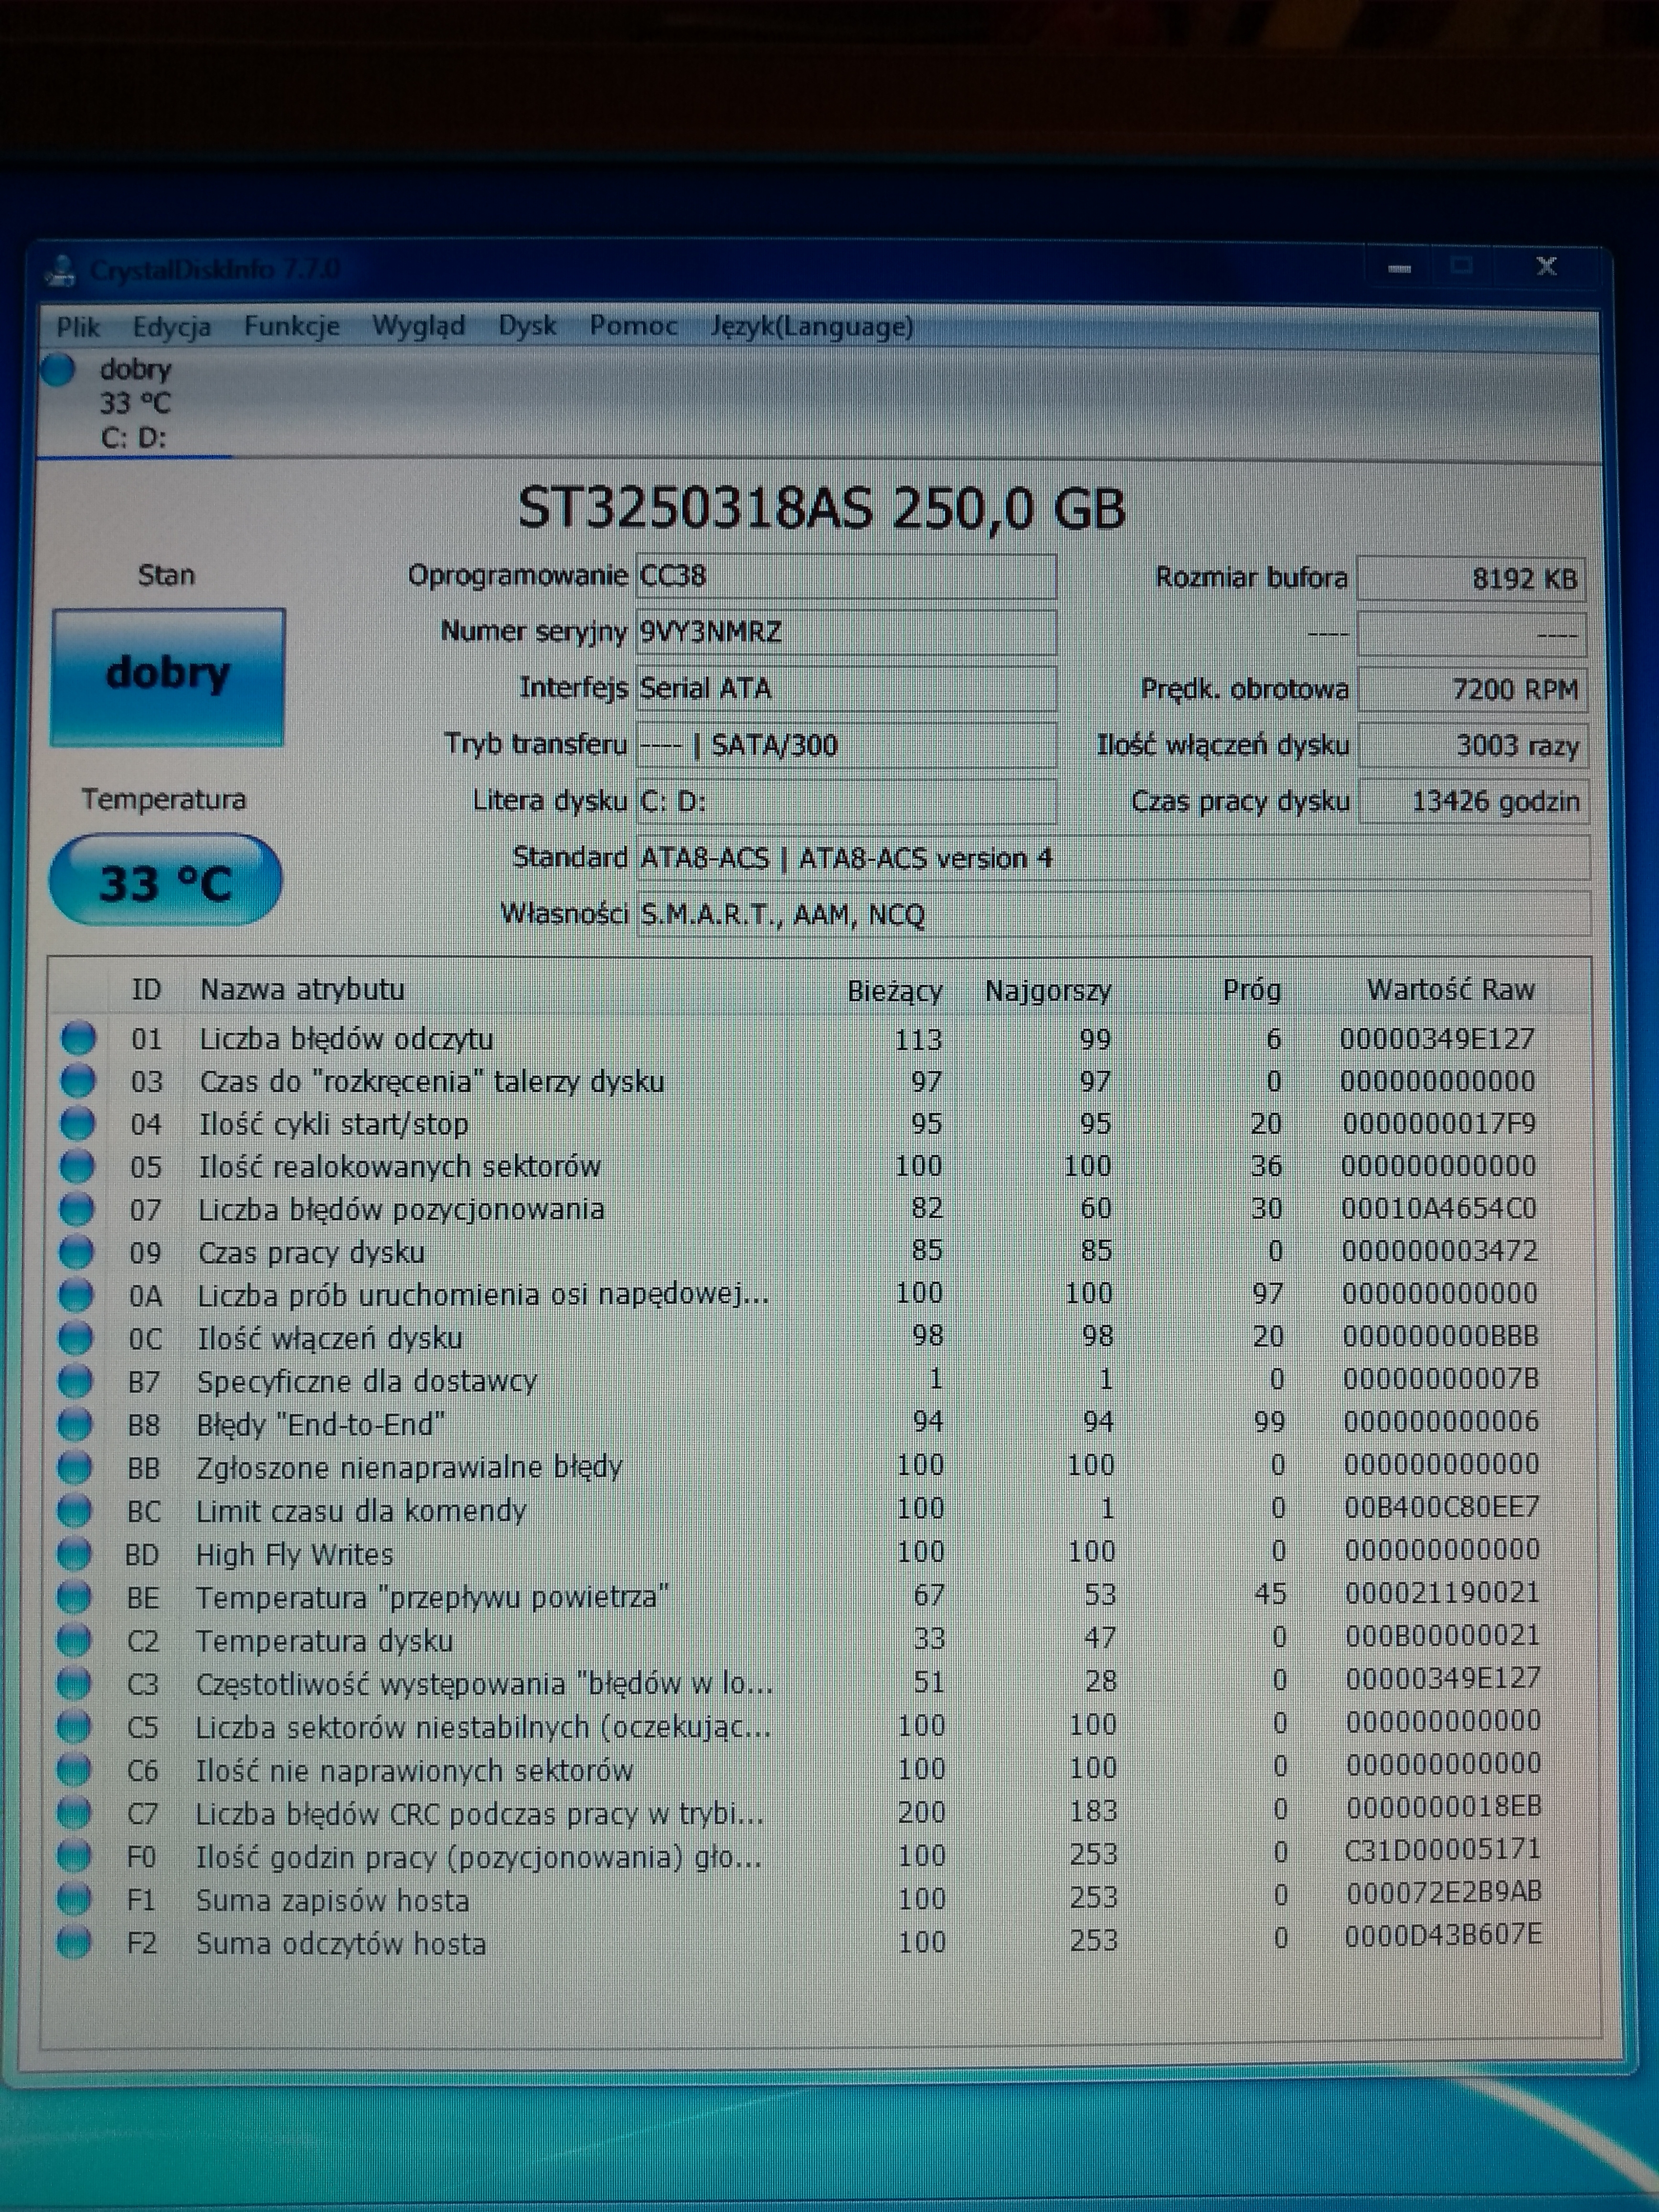
Task: Open the Pomoc menu
Action: pos(633,326)
